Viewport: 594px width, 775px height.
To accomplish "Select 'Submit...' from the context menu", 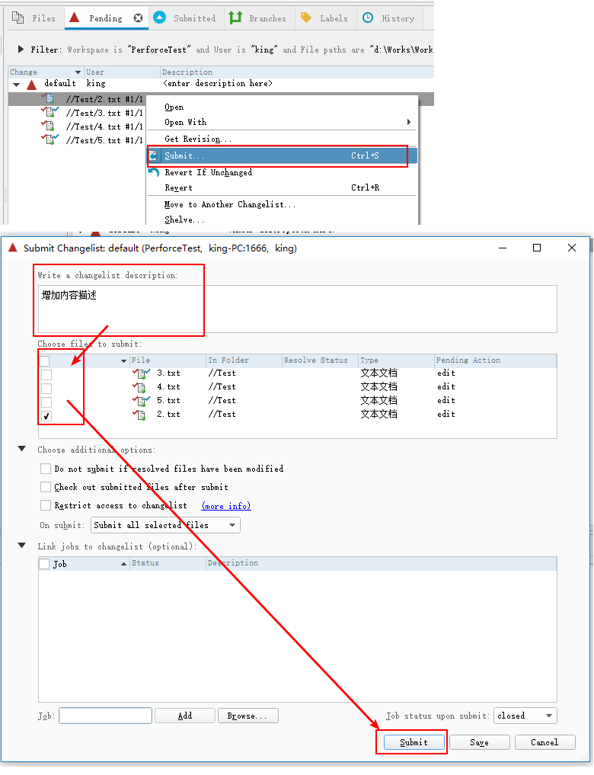I will (185, 155).
